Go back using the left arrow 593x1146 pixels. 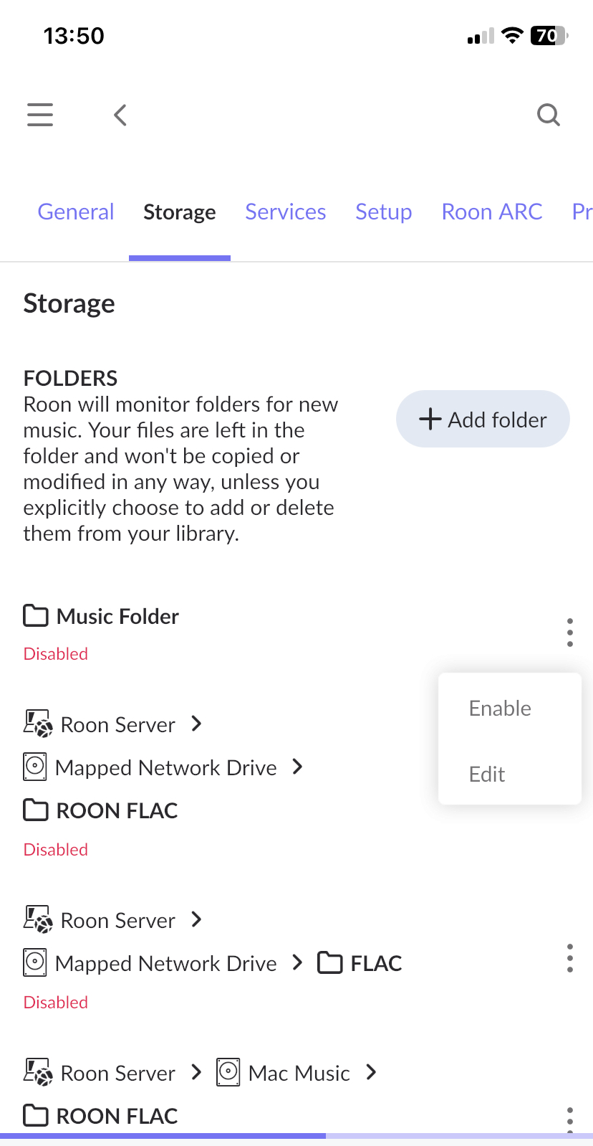(x=120, y=115)
